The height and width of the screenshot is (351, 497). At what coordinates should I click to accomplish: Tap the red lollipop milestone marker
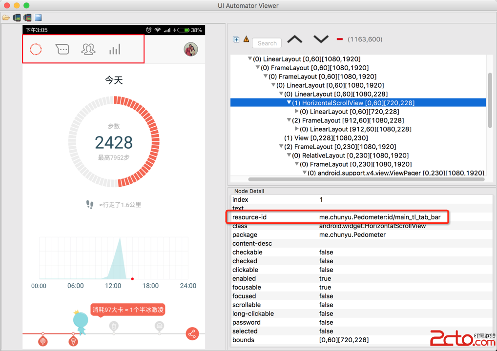coord(43,341)
